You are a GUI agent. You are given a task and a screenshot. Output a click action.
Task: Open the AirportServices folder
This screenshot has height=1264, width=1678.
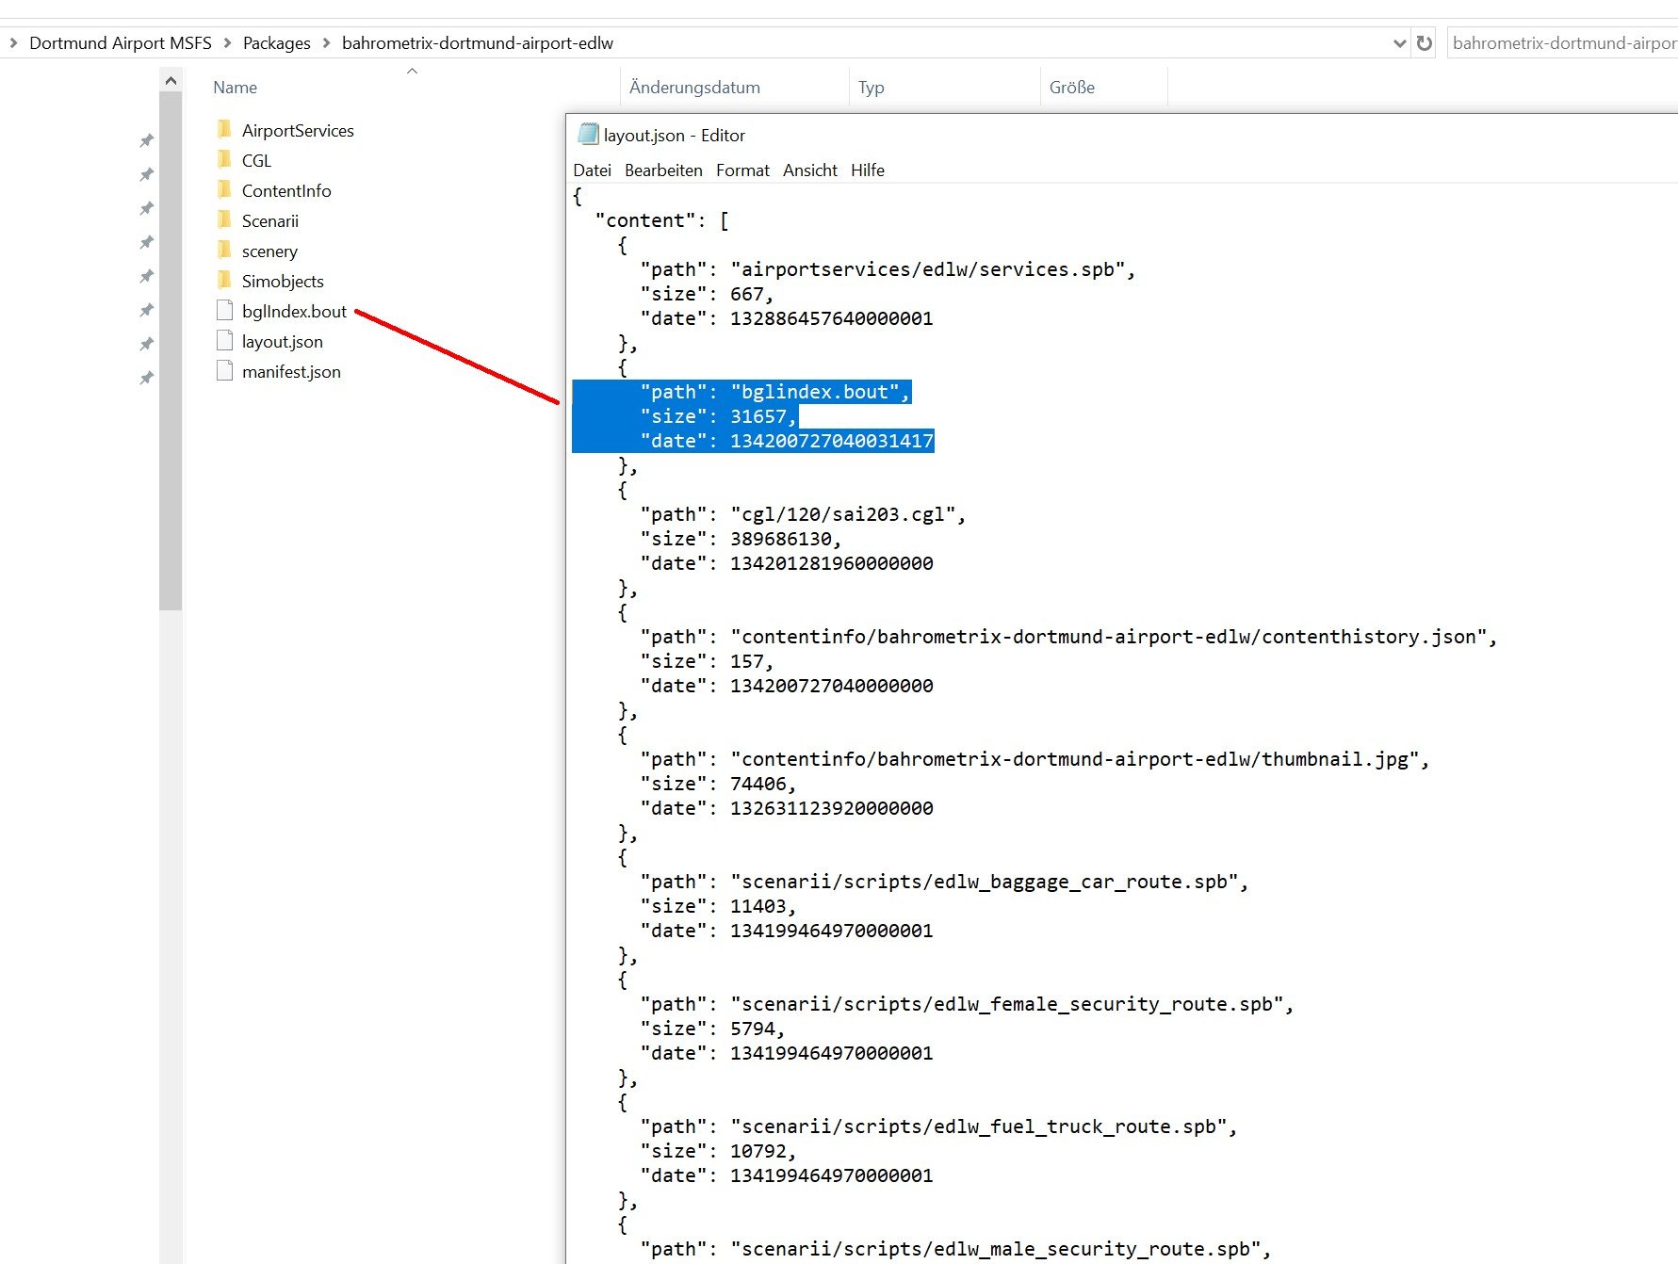tap(298, 131)
